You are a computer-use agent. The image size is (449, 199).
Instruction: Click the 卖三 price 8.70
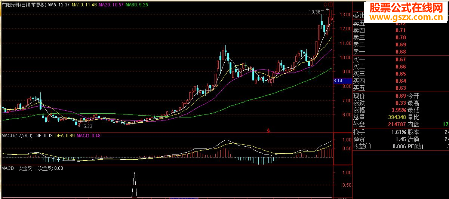(x=400, y=37)
